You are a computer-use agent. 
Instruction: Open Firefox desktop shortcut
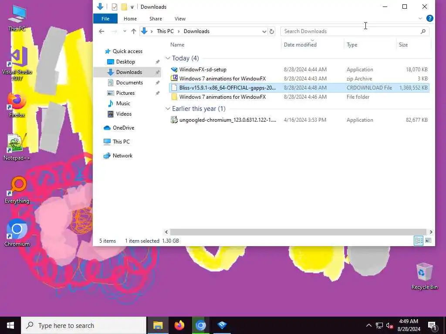click(x=17, y=105)
